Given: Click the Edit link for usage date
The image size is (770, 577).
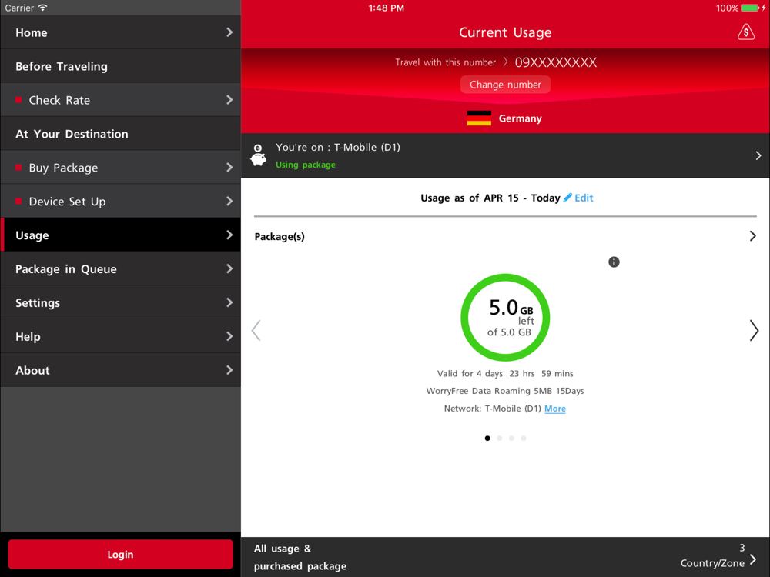Looking at the screenshot, I should (x=584, y=198).
